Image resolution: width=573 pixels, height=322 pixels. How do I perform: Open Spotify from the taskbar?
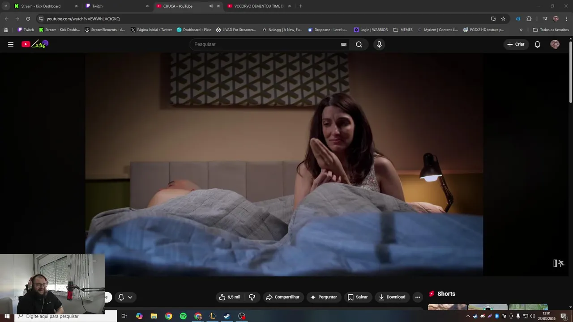pos(183,316)
